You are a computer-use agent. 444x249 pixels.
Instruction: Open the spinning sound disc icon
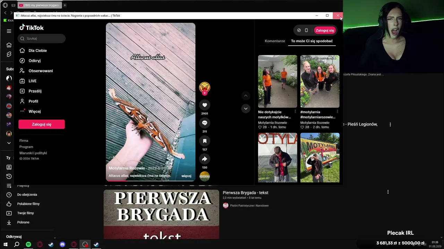[x=205, y=176]
